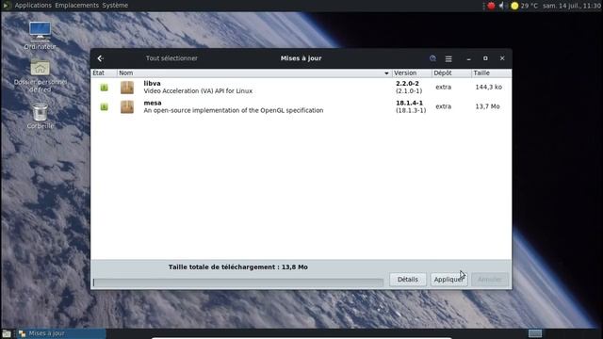Click Tout sélectionner in the header
This screenshot has width=603, height=339.
pos(171,58)
